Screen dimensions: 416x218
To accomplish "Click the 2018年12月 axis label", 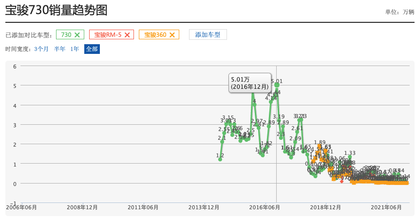I will [325, 207].
